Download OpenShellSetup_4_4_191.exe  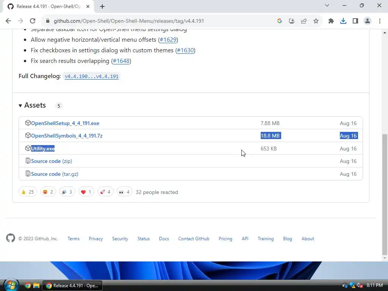click(65, 123)
